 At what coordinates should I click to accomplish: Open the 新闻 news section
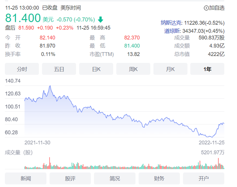tap(26, 178)
